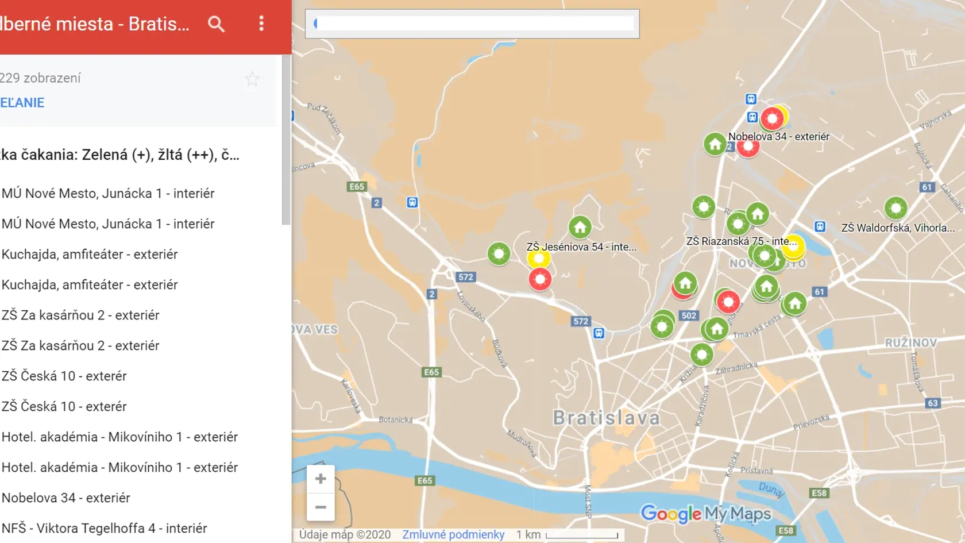Click the ZDIEĽANIE share link

click(22, 103)
